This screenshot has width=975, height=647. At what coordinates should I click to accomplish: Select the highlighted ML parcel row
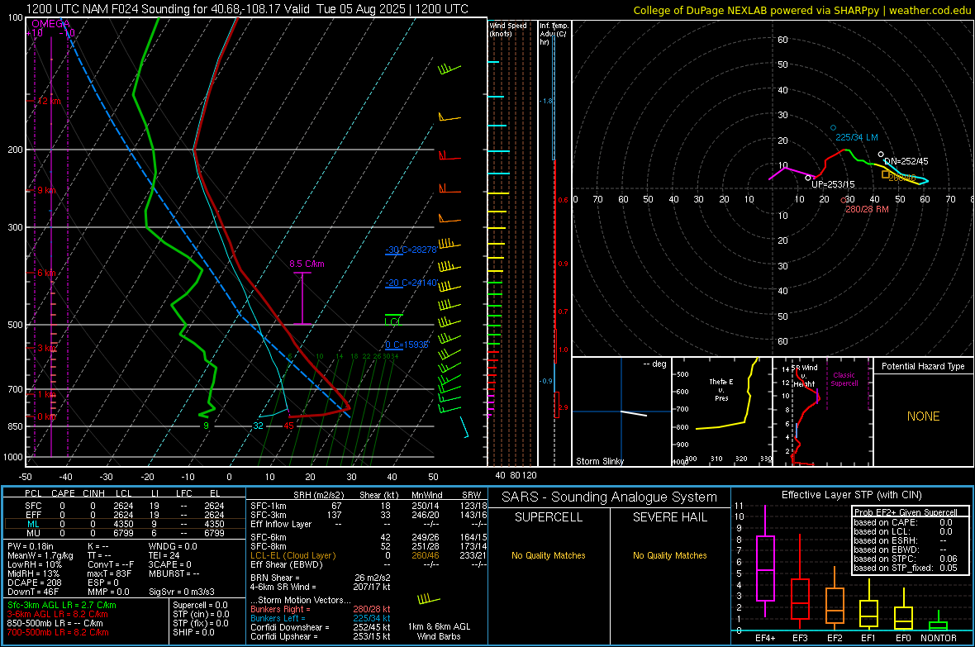pos(124,524)
